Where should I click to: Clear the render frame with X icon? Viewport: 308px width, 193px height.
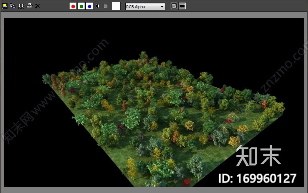point(37,6)
